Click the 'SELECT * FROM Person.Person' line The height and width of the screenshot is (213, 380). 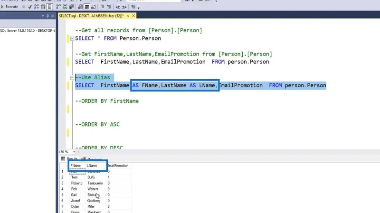(118, 38)
